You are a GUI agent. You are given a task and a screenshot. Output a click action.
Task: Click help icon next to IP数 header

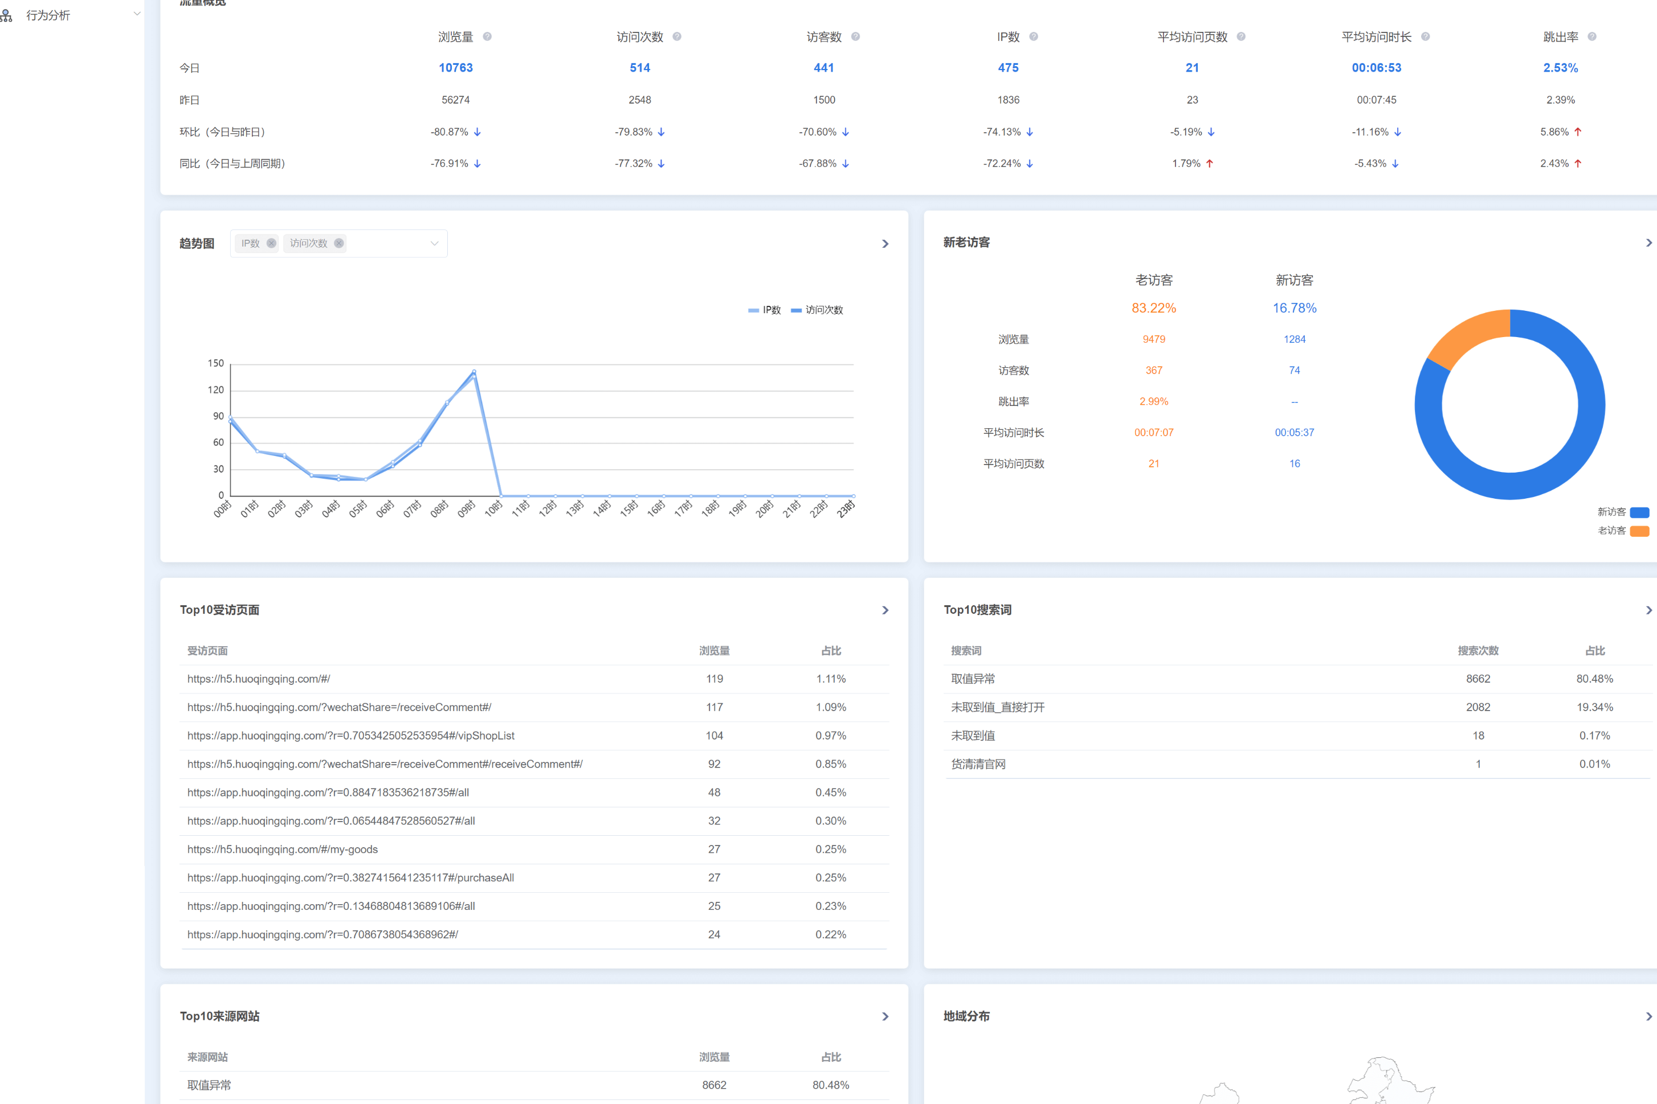tap(1034, 36)
